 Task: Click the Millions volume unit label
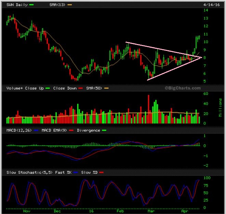[220, 108]
